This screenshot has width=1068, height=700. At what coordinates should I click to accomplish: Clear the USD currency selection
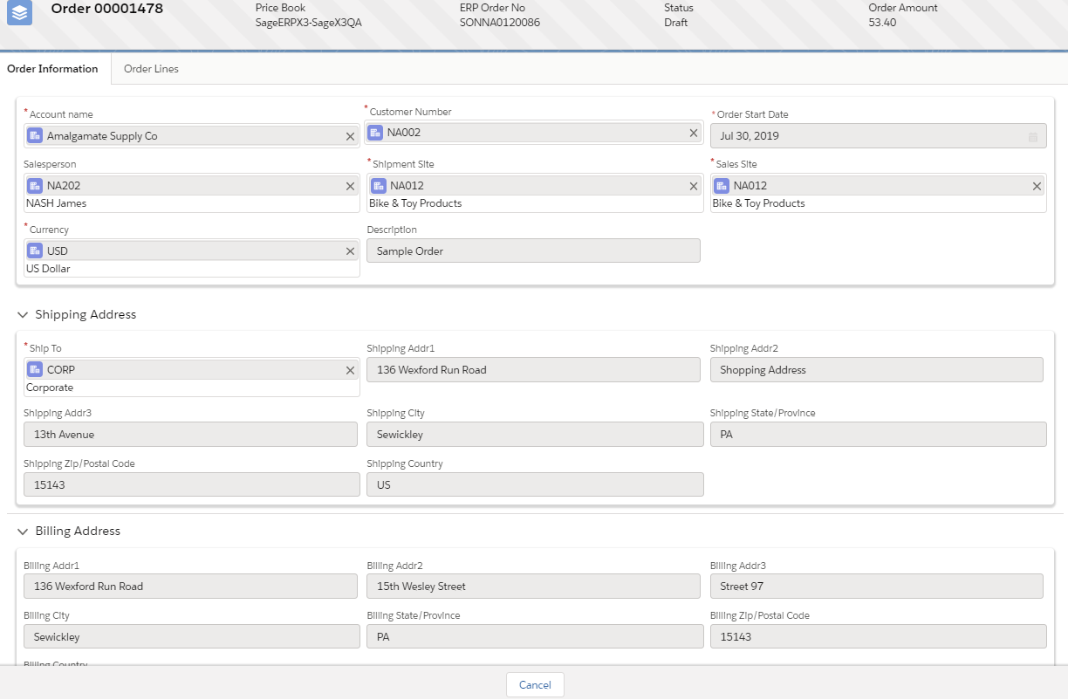(350, 251)
